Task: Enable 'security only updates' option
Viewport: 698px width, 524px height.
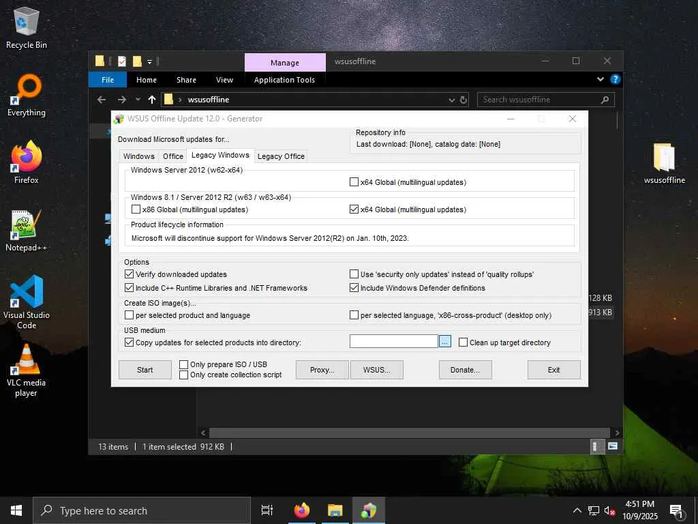Action: pyautogui.click(x=354, y=274)
